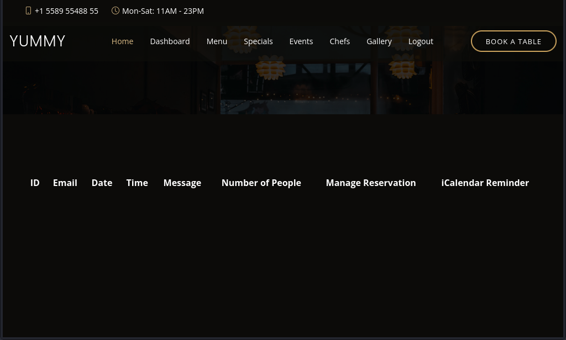Click the phone number +1 5589 55488 55

pyautogui.click(x=66, y=10)
